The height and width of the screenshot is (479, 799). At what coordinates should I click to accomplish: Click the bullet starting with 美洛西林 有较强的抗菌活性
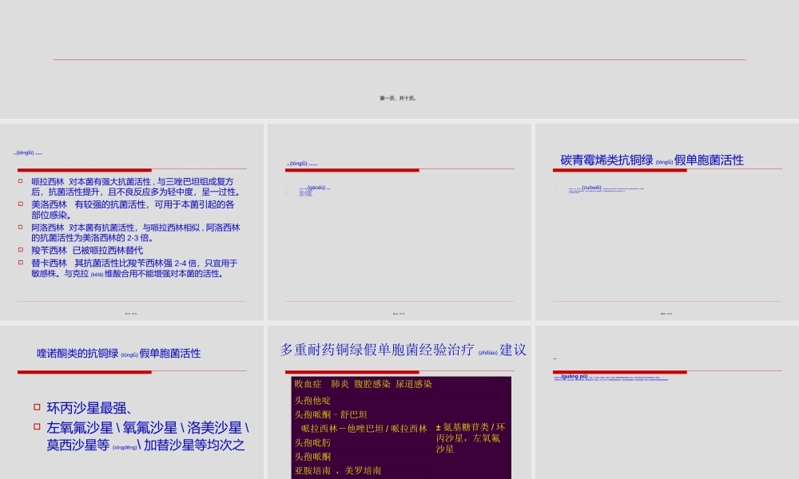[x=133, y=210]
